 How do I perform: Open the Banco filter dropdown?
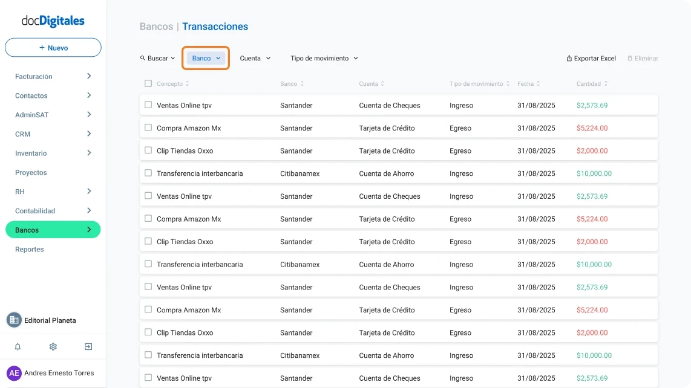[205, 58]
